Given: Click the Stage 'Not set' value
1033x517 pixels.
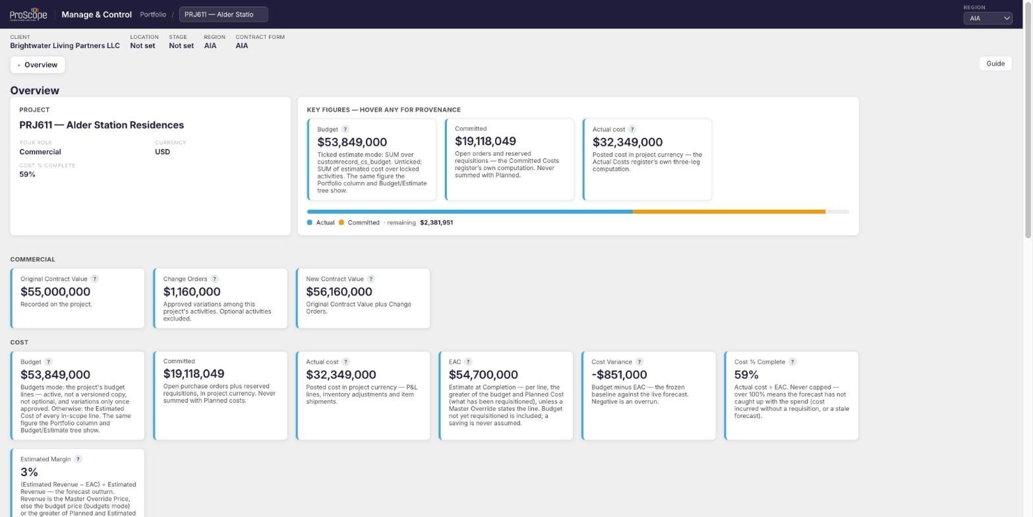Looking at the screenshot, I should point(181,46).
